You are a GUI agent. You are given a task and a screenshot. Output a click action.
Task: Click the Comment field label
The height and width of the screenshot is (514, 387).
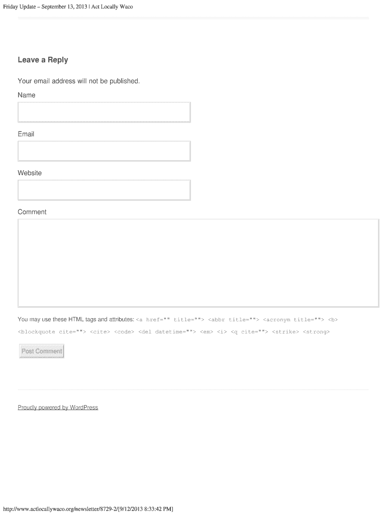pos(32,212)
